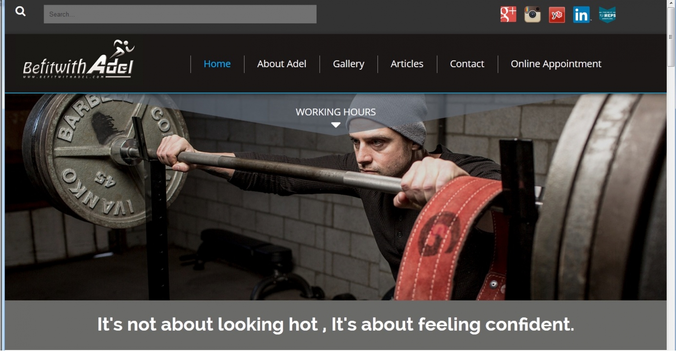This screenshot has height=352, width=676.
Task: Open the About Adel page
Action: coord(282,64)
